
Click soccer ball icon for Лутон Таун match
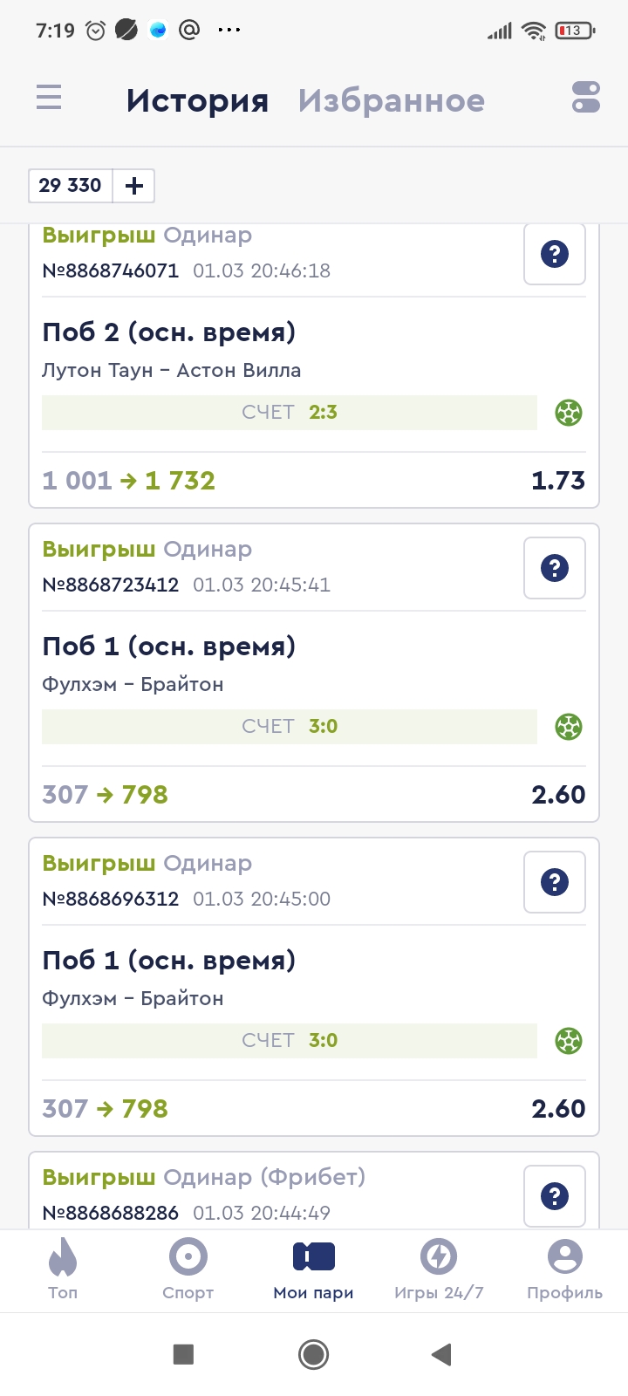pyautogui.click(x=569, y=413)
